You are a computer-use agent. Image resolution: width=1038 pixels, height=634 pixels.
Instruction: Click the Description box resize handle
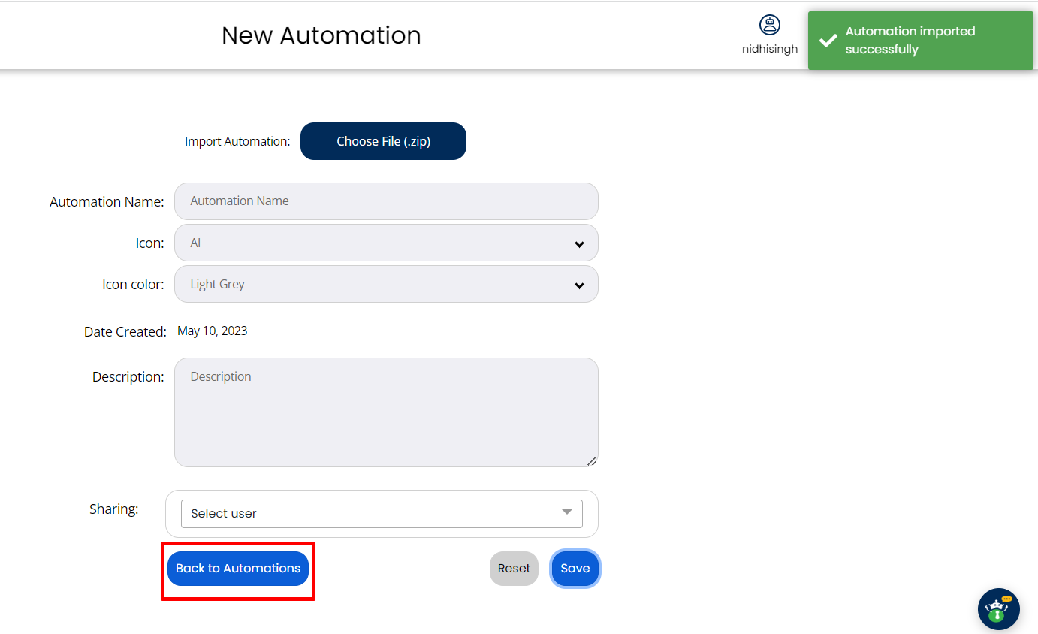(592, 460)
